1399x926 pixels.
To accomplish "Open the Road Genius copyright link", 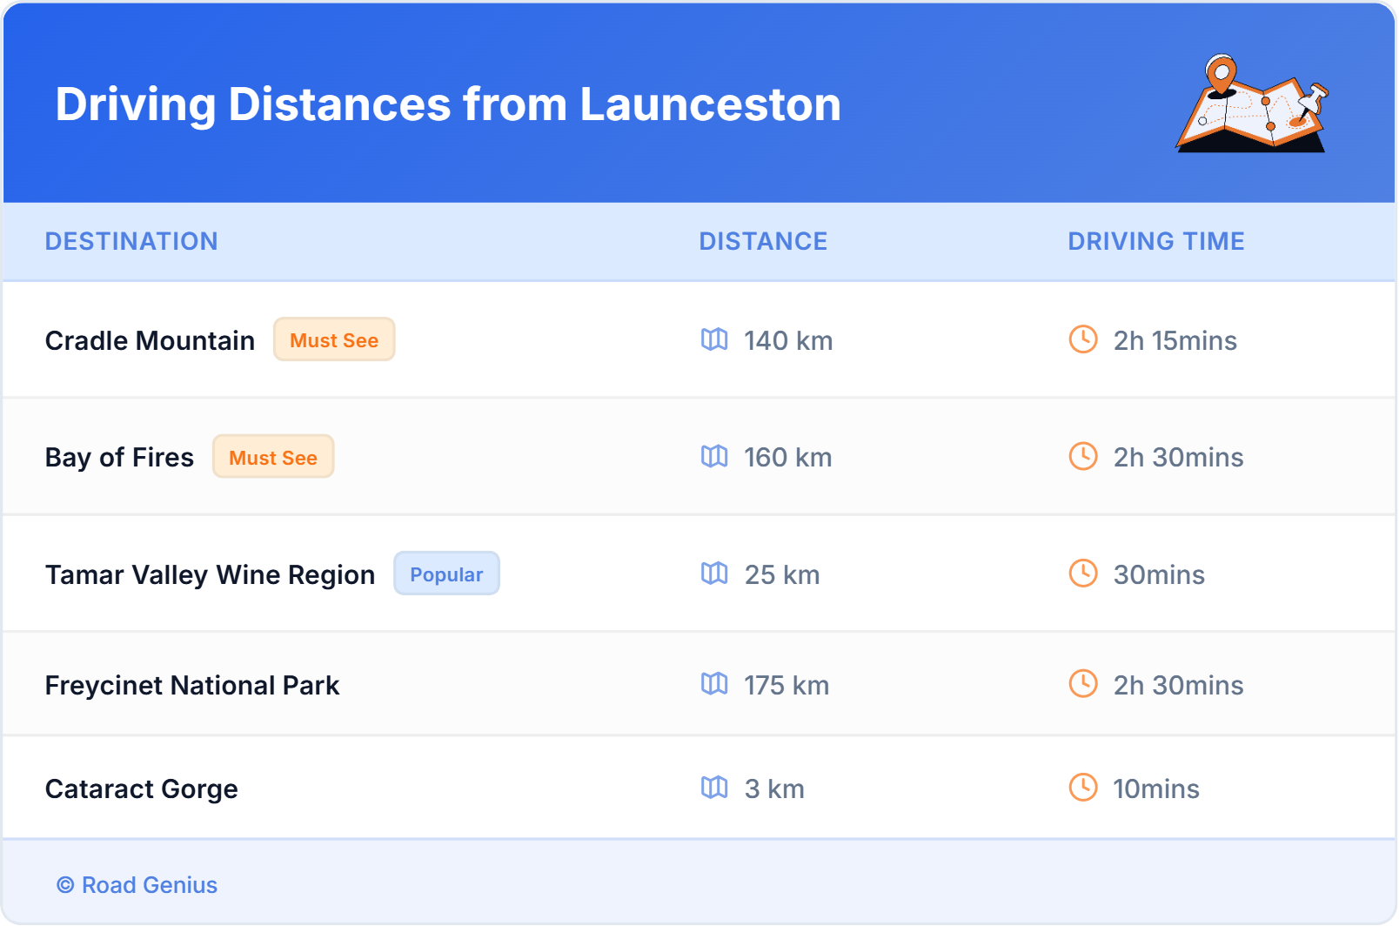I will [137, 884].
